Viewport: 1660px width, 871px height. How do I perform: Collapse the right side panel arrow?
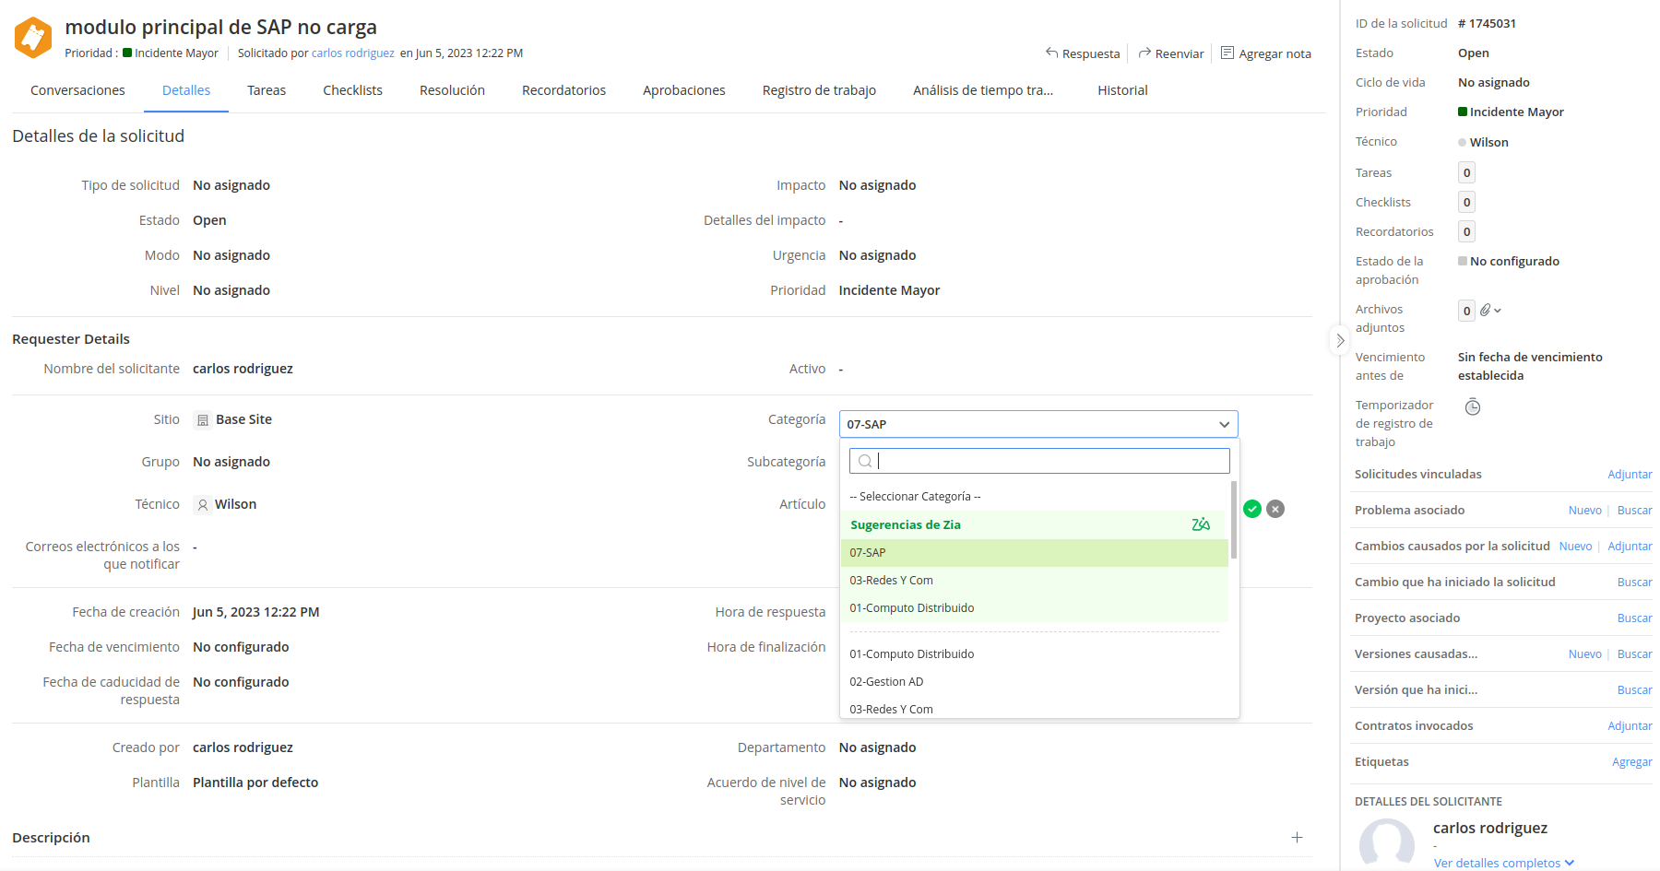coord(1340,340)
